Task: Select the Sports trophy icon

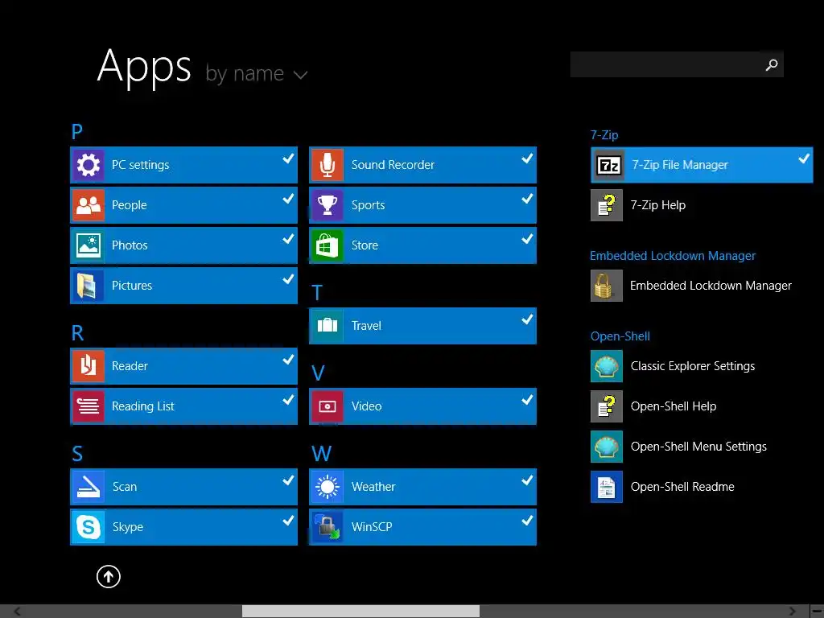Action: click(328, 205)
